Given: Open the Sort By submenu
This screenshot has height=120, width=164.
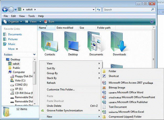Looking at the screenshot, I should pos(70,68).
